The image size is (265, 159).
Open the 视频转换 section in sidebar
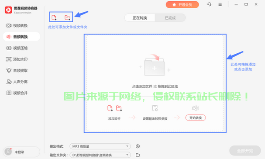(21, 25)
